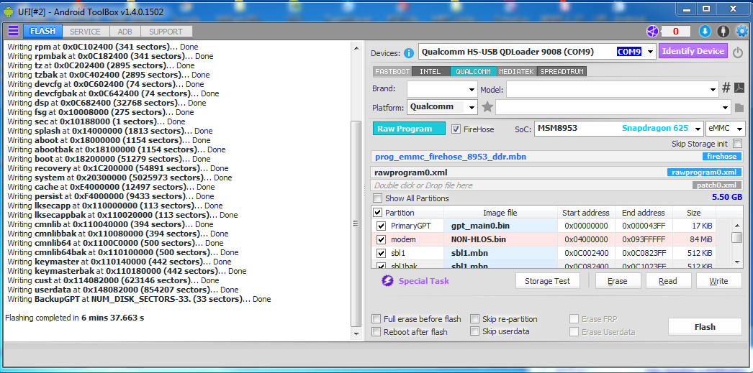Click the blue info icon beside Devices
Viewport: 753px width, 373px height.
tap(409, 52)
